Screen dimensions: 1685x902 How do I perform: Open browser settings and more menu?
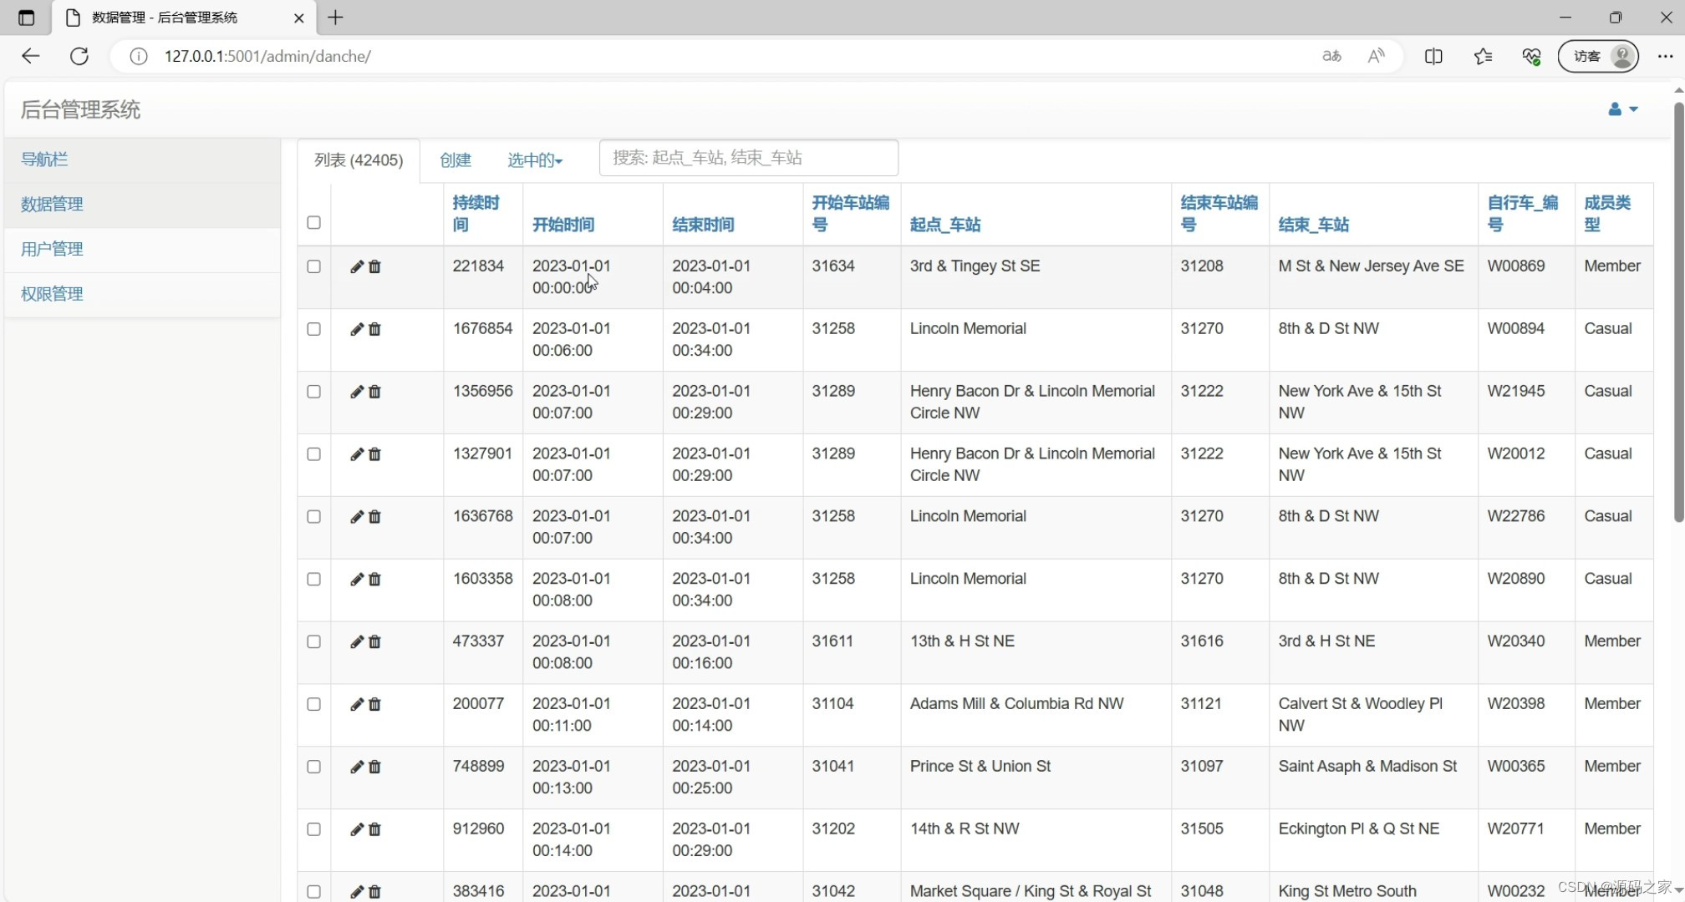[x=1665, y=56]
